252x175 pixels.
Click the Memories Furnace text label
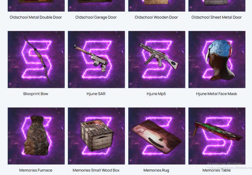coord(36,170)
